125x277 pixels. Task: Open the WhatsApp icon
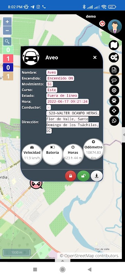(114, 121)
